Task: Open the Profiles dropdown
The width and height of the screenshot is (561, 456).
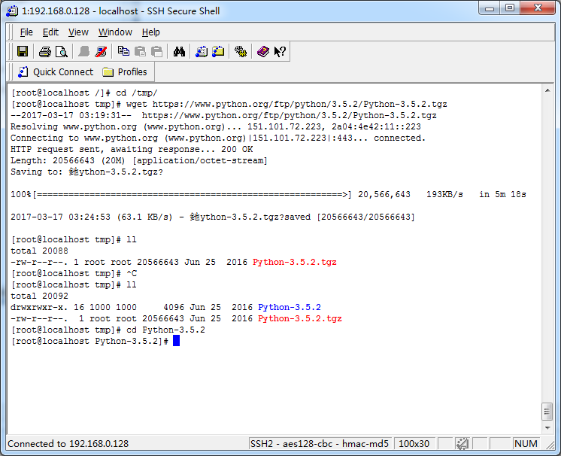Action: [x=125, y=72]
